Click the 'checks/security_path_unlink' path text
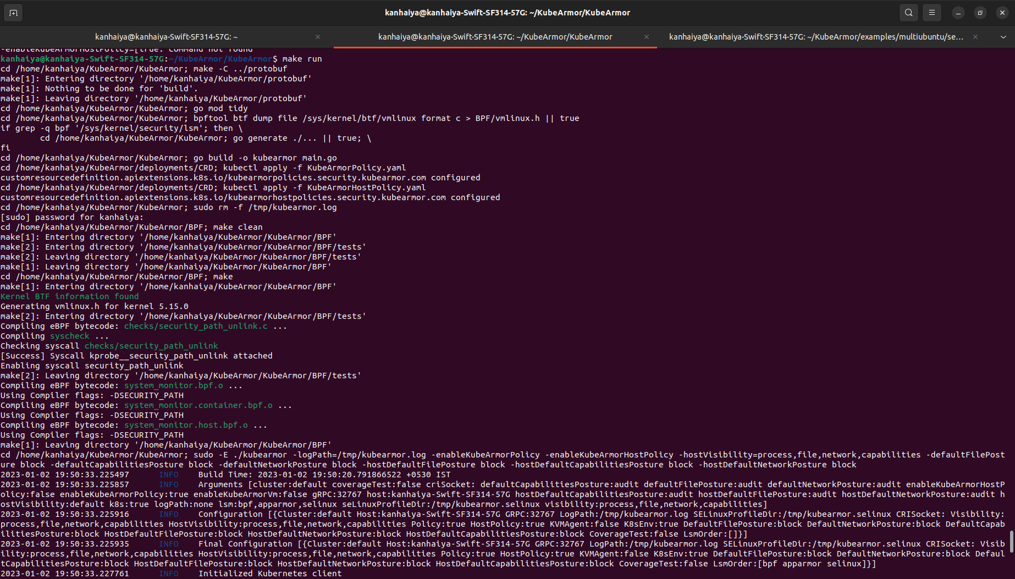The image size is (1015, 579). click(x=151, y=345)
